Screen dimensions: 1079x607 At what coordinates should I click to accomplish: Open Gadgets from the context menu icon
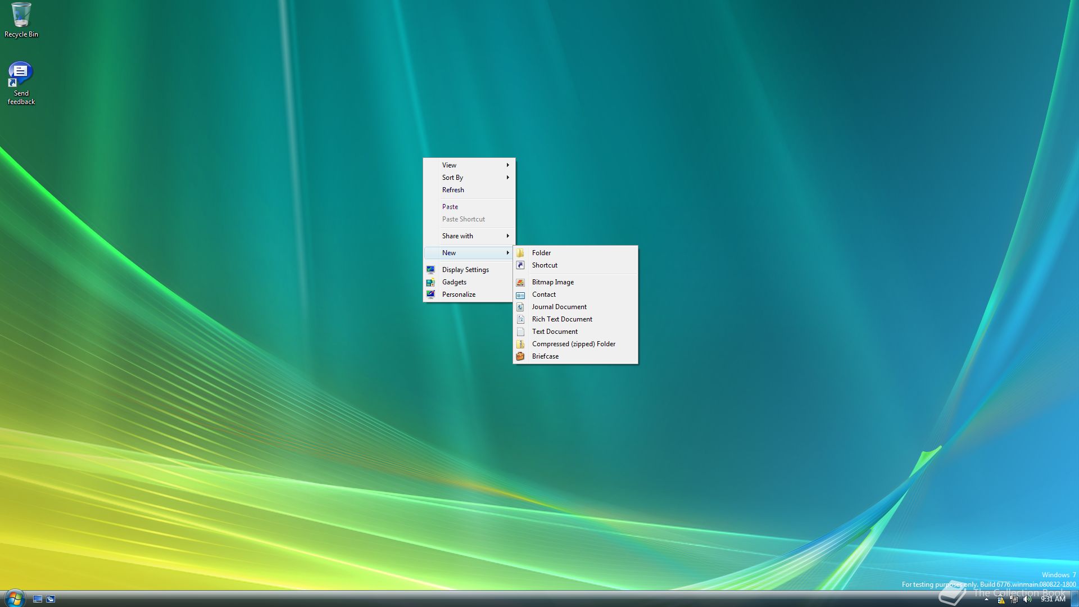(x=430, y=282)
